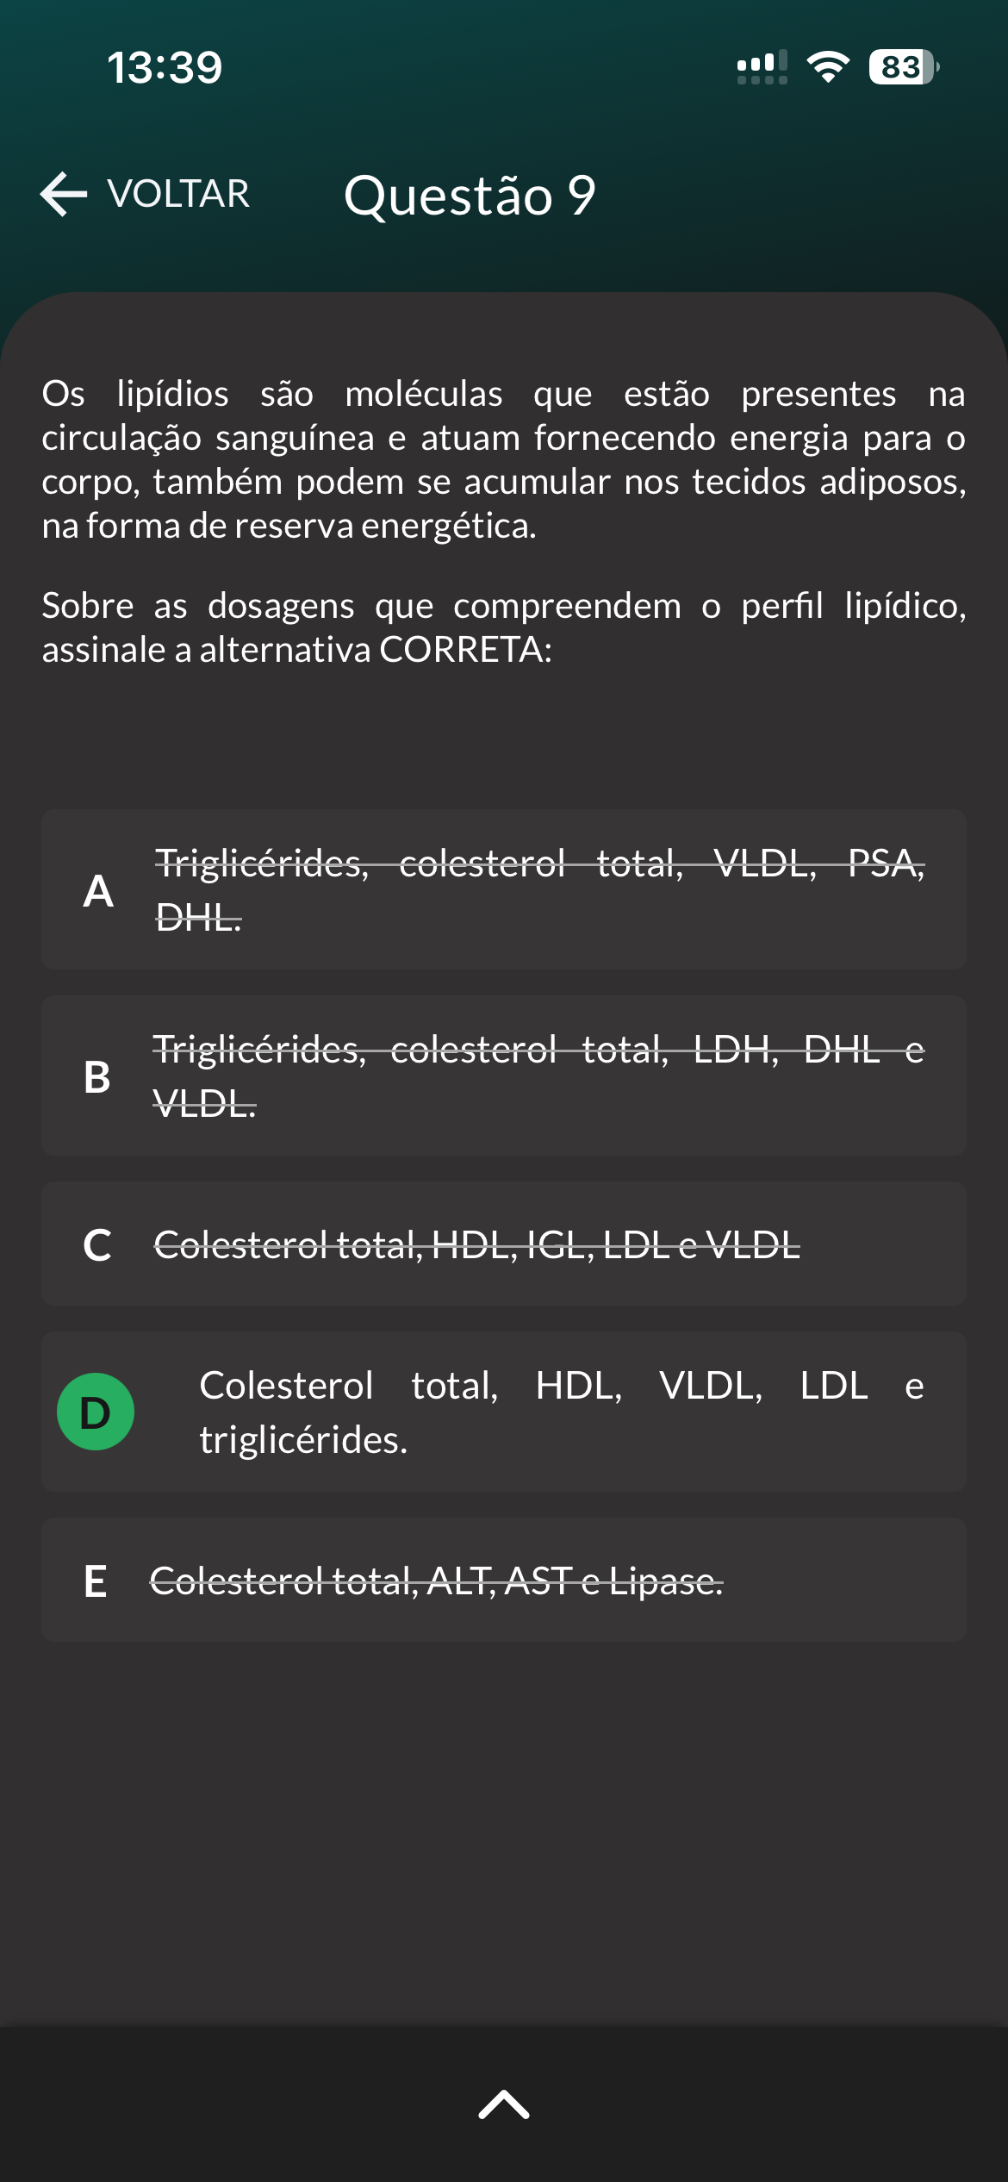Select answer letter B

[97, 1076]
